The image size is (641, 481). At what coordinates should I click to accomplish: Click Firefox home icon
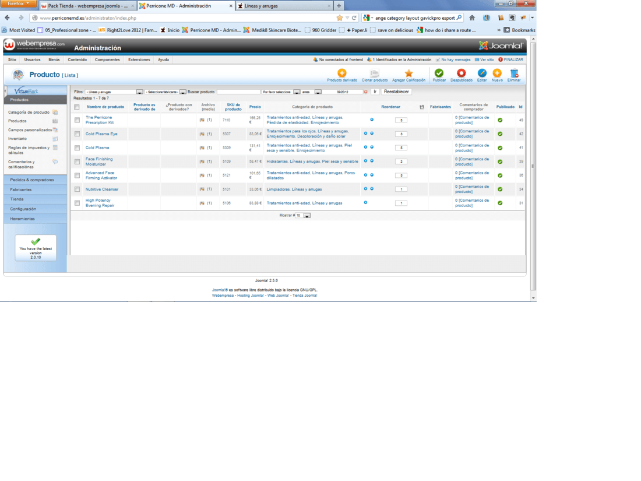pos(472,17)
